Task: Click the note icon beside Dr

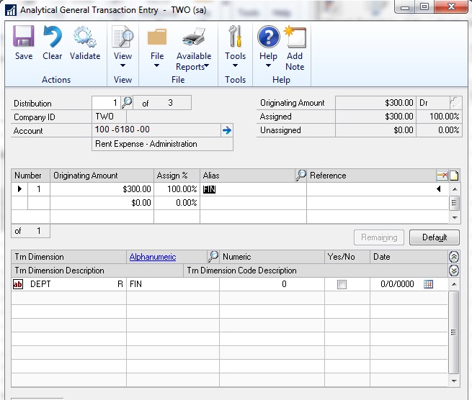Action: [455, 102]
